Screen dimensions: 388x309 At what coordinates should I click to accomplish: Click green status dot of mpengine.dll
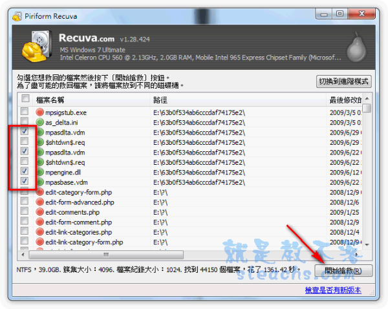pyautogui.click(x=39, y=172)
